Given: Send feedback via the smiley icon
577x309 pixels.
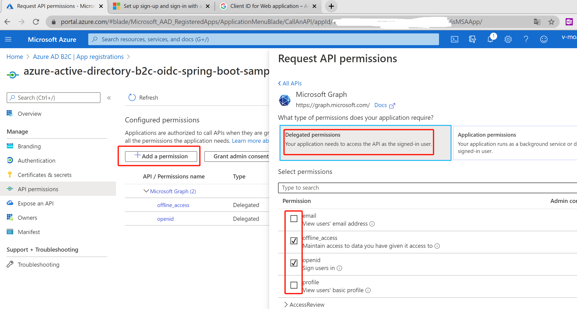Looking at the screenshot, I should (544, 39).
